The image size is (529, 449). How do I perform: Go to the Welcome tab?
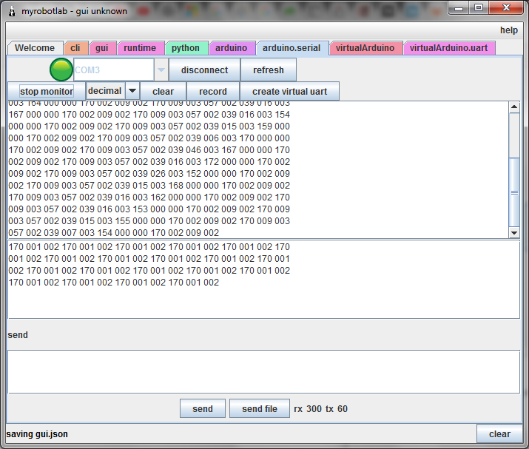click(x=35, y=48)
